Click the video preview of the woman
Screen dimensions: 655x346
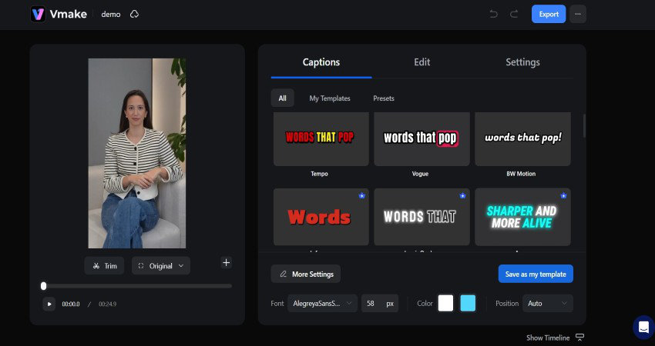pos(137,153)
